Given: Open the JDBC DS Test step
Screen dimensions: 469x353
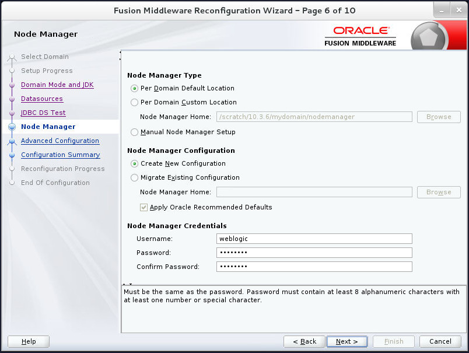Looking at the screenshot, I should pyautogui.click(x=43, y=113).
